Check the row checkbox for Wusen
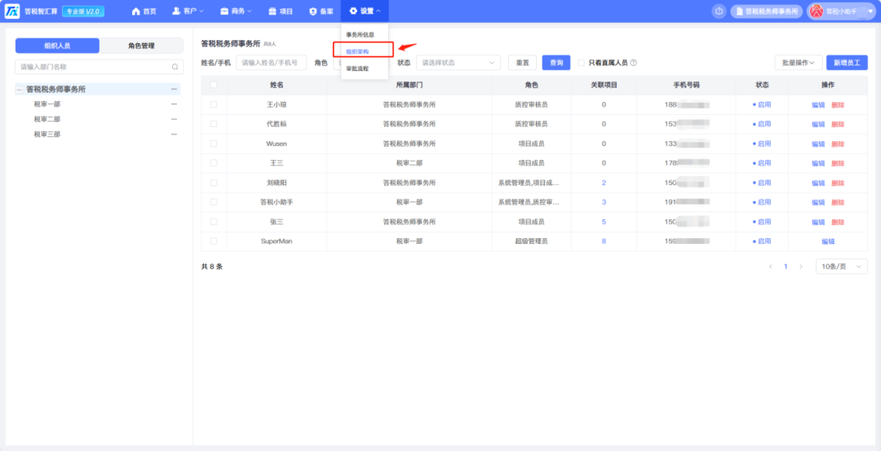This screenshot has width=881, height=451. point(214,144)
